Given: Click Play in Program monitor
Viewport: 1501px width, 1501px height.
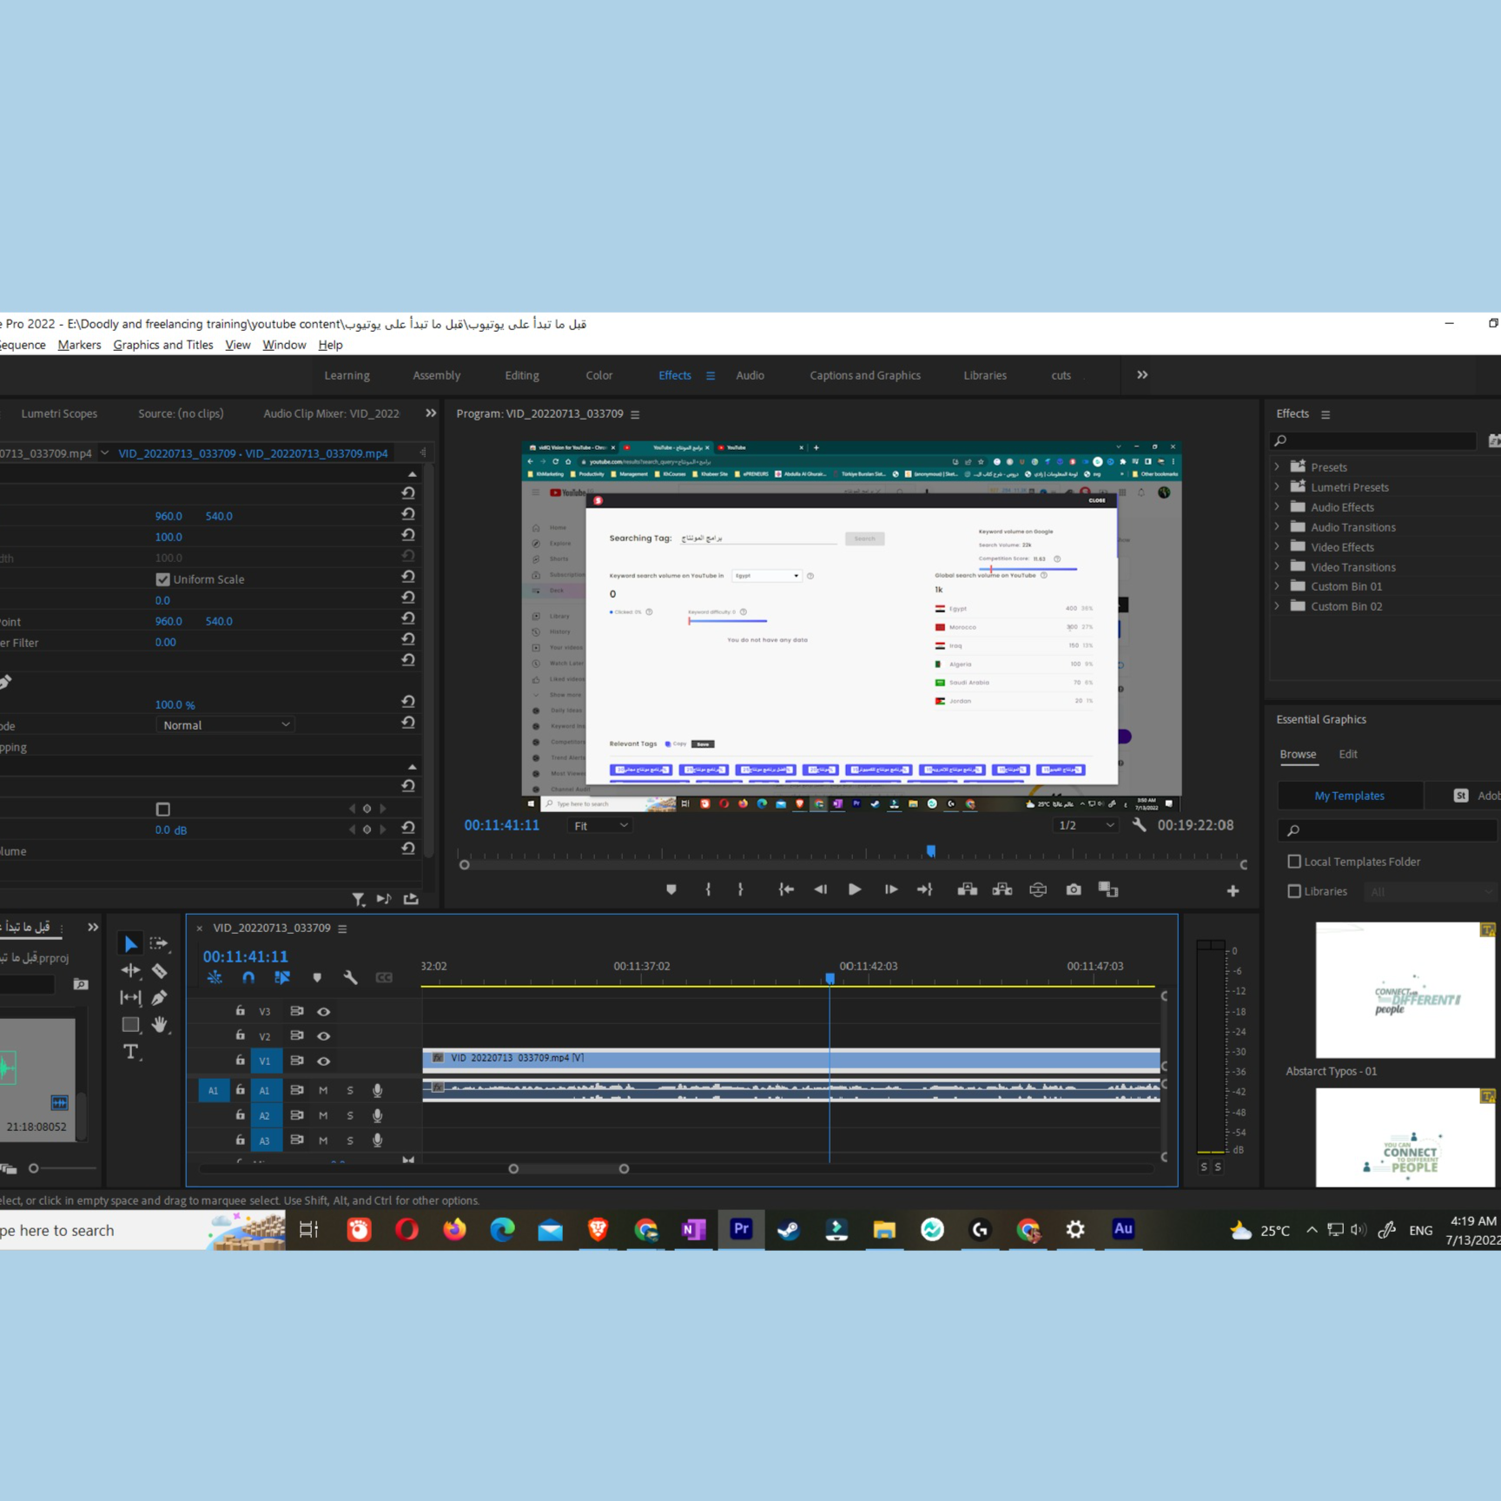Looking at the screenshot, I should pyautogui.click(x=855, y=889).
